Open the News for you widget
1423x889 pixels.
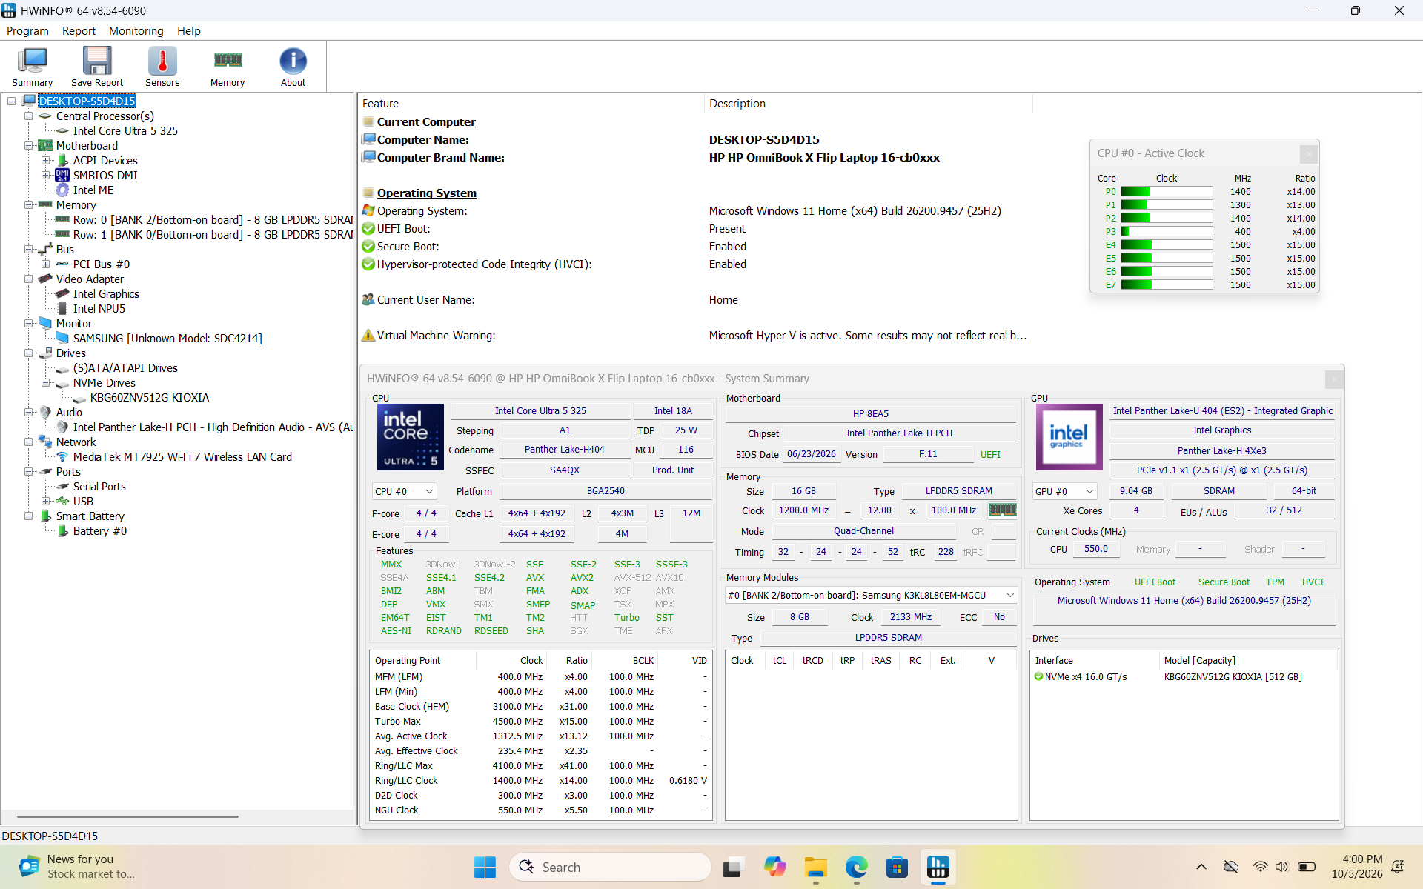pos(78,867)
